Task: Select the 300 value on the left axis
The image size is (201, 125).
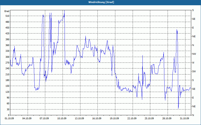Action: pyautogui.click(x=8, y=57)
